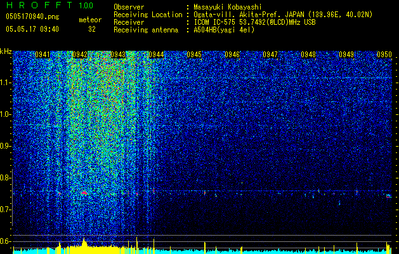
Task: Click the 0944 time marker
Action: click(156, 55)
